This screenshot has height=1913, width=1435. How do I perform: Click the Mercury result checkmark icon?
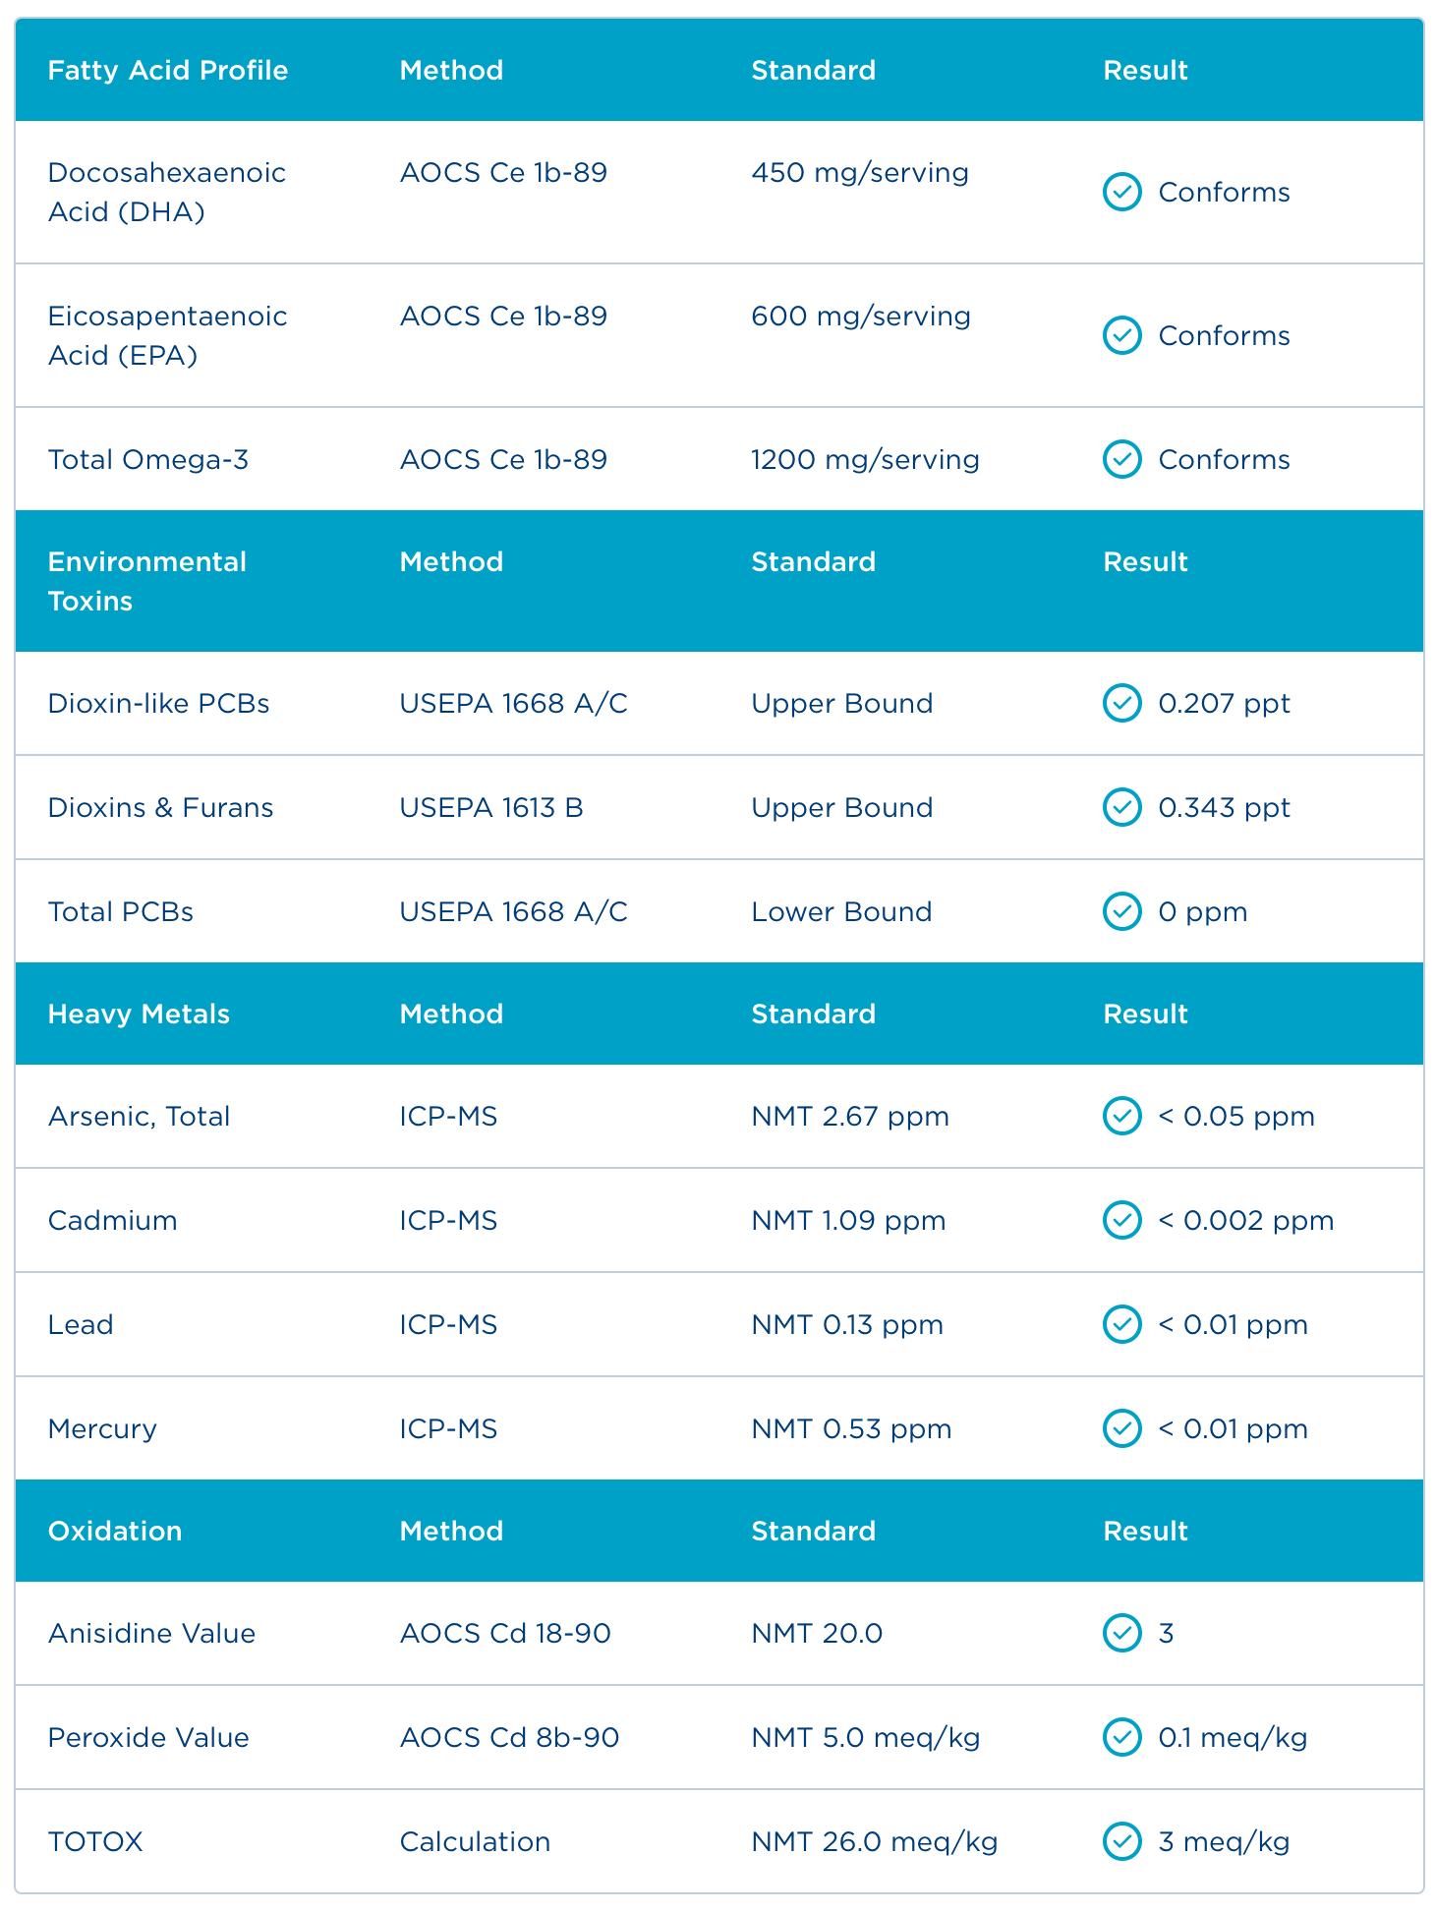[1121, 1429]
